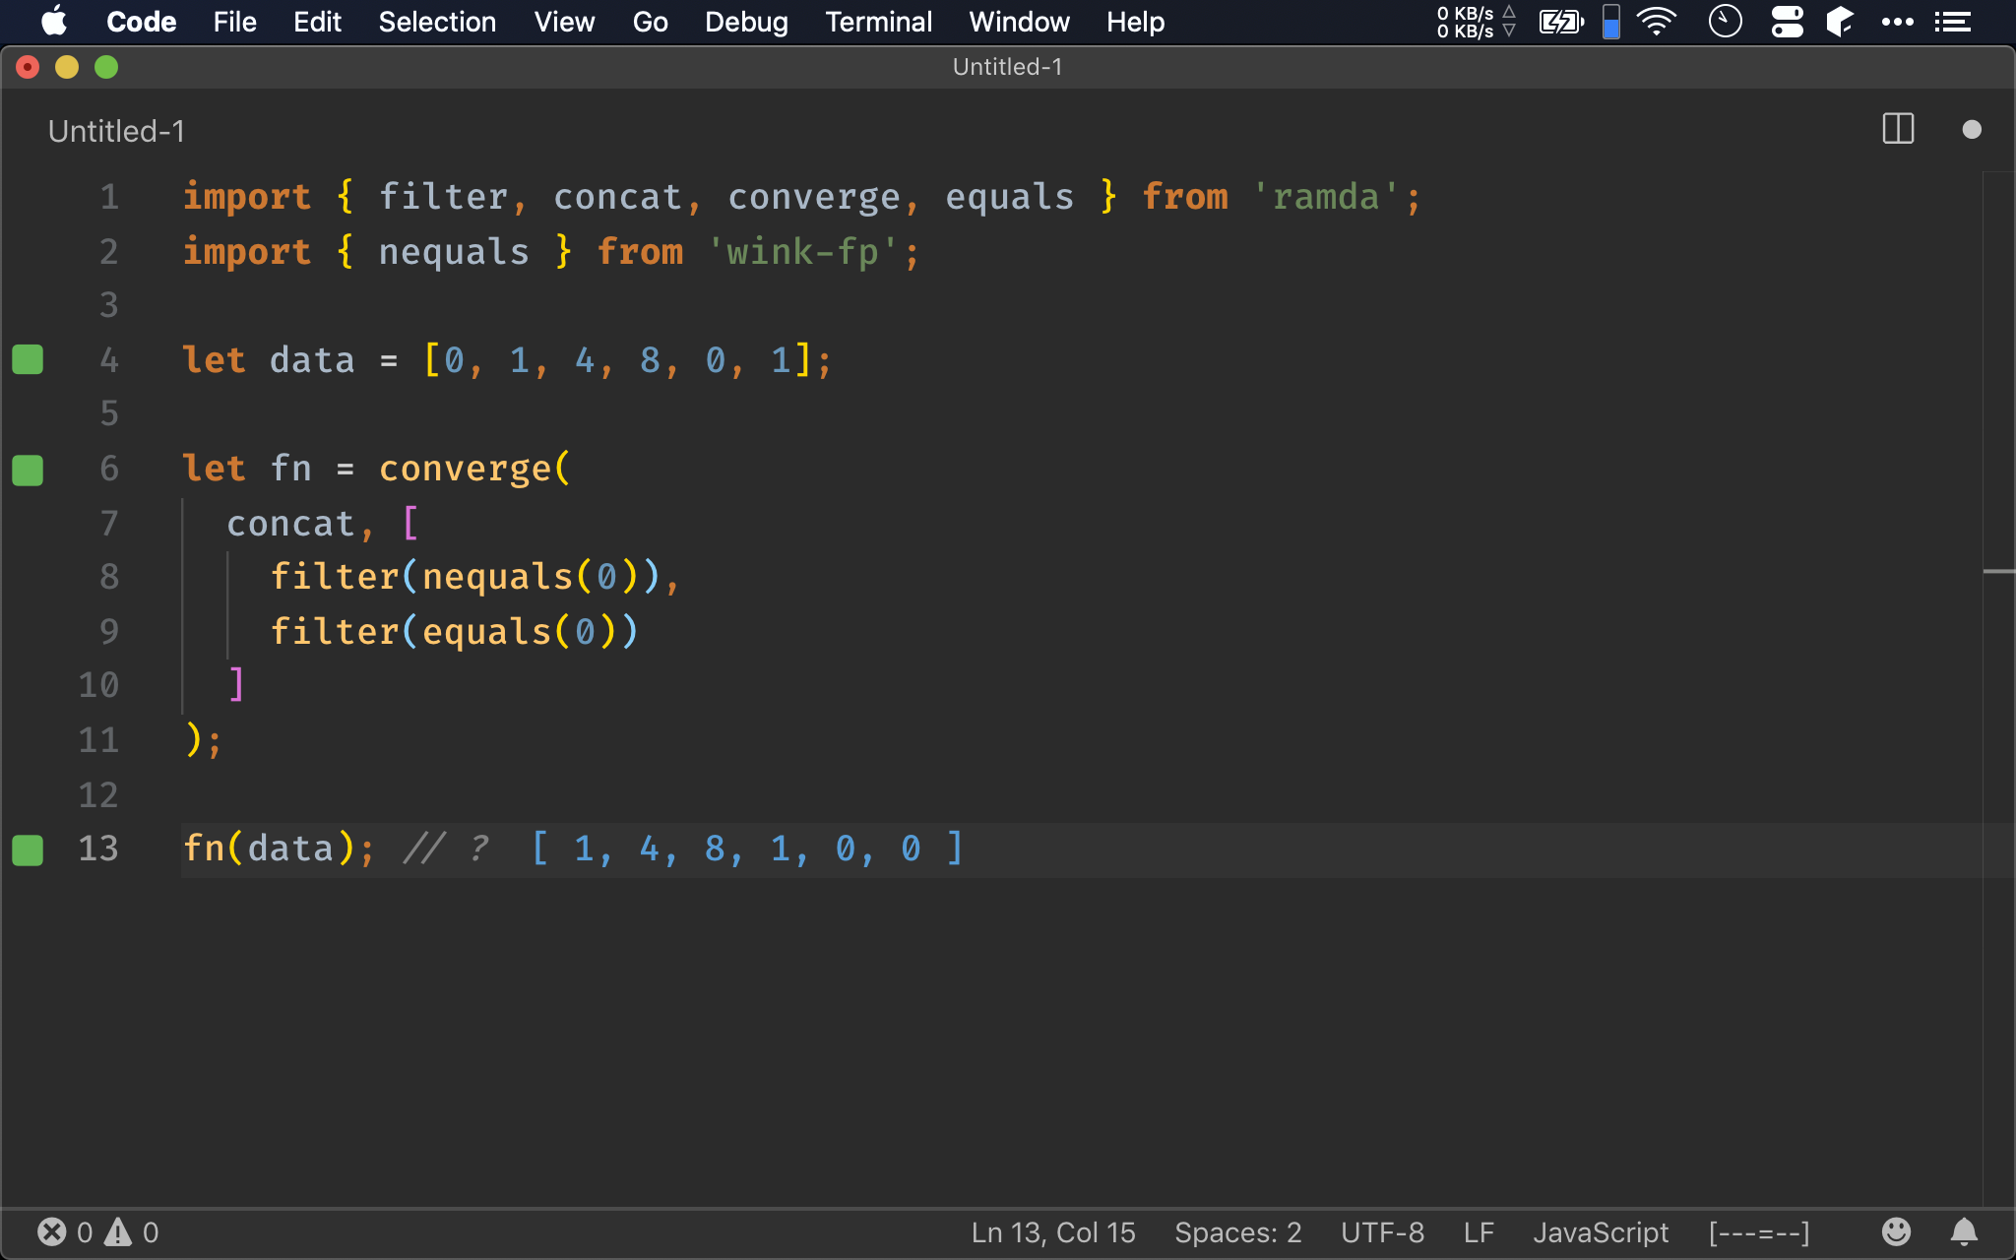
Task: Click filter(equals(0)) on line 9
Action: (x=454, y=631)
